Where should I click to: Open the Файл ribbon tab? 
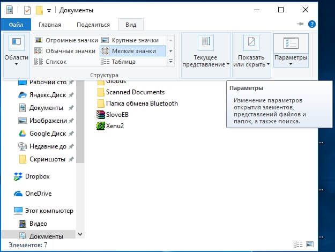(16, 25)
